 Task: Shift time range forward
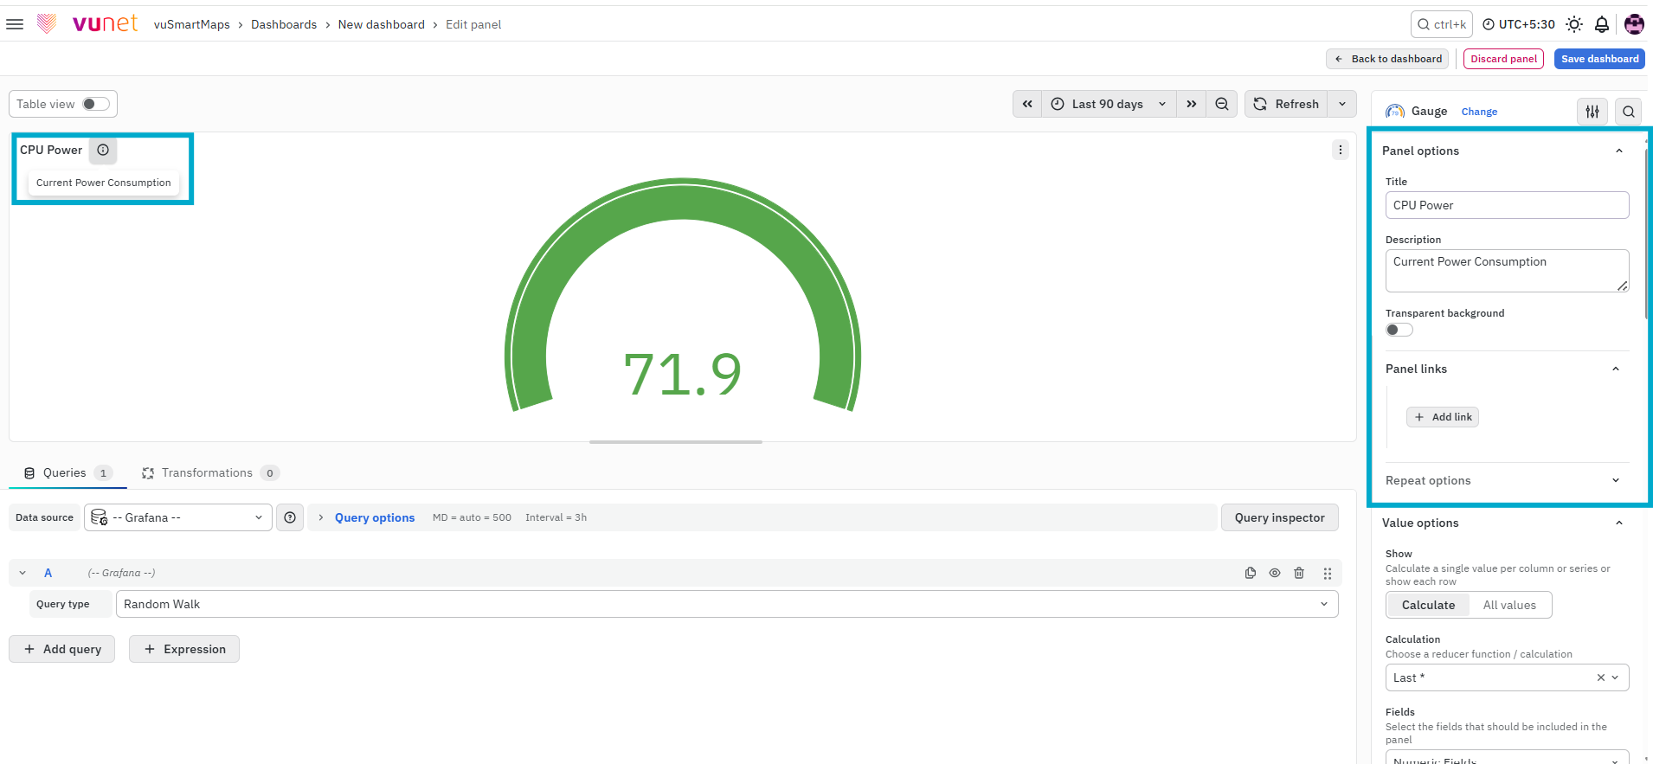pyautogui.click(x=1192, y=104)
